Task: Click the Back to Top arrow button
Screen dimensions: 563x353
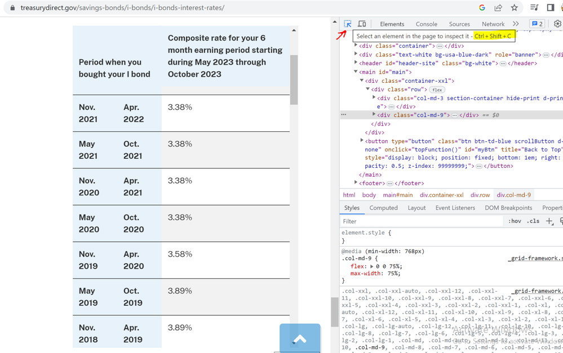Action: pos(300,338)
